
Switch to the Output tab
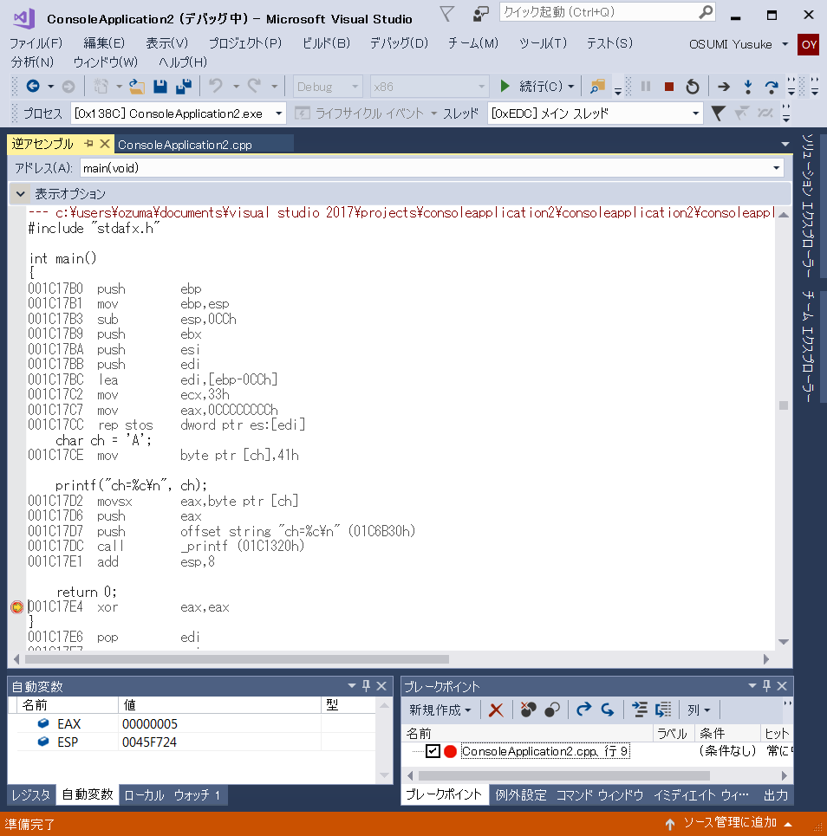click(x=775, y=795)
